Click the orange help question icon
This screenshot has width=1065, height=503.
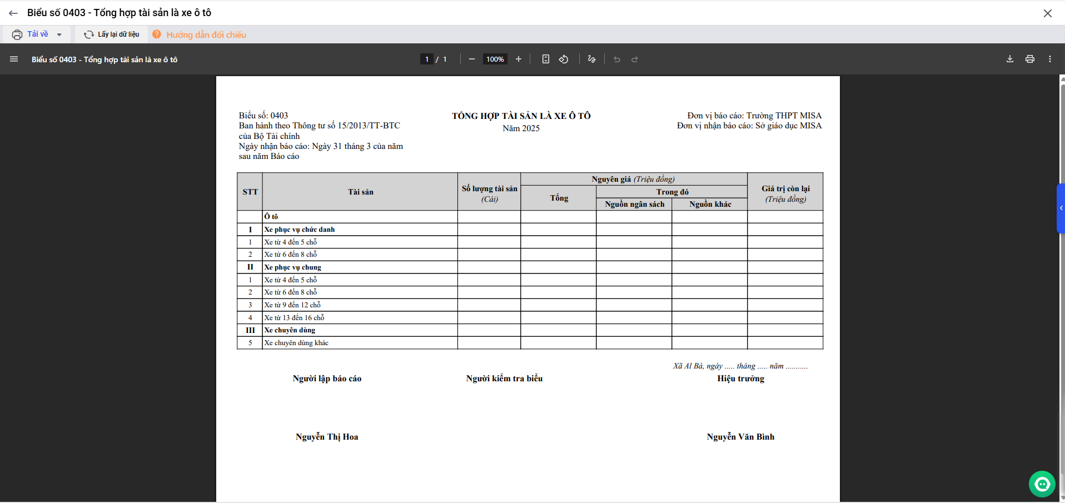157,34
